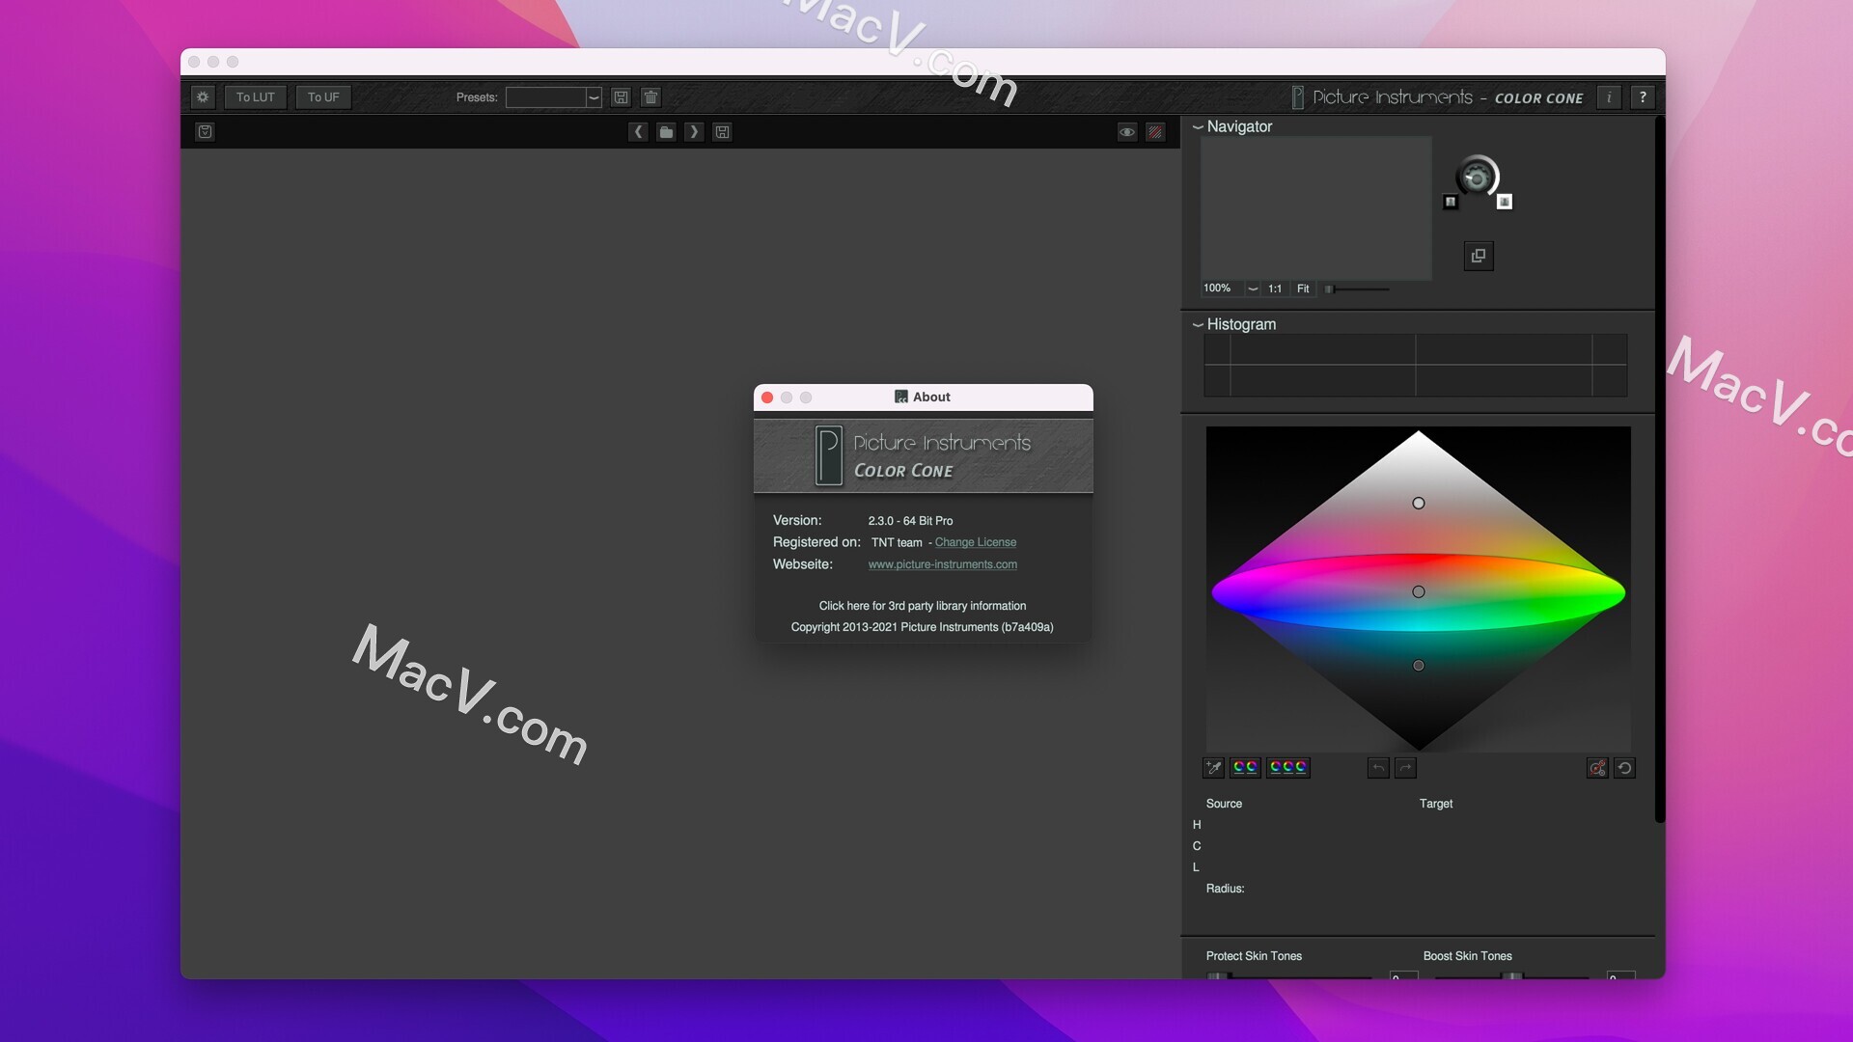
Task: Click the detach window icon in Navigator
Action: point(1479,256)
